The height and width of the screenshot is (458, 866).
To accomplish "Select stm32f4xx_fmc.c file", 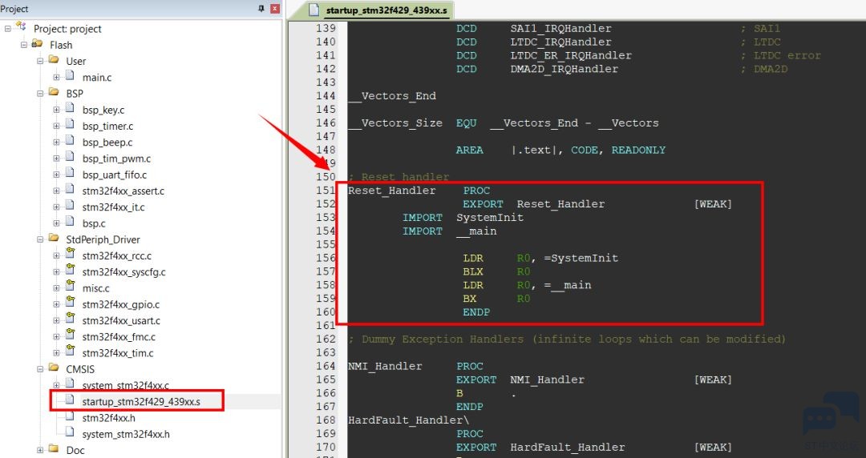I will tap(119, 336).
